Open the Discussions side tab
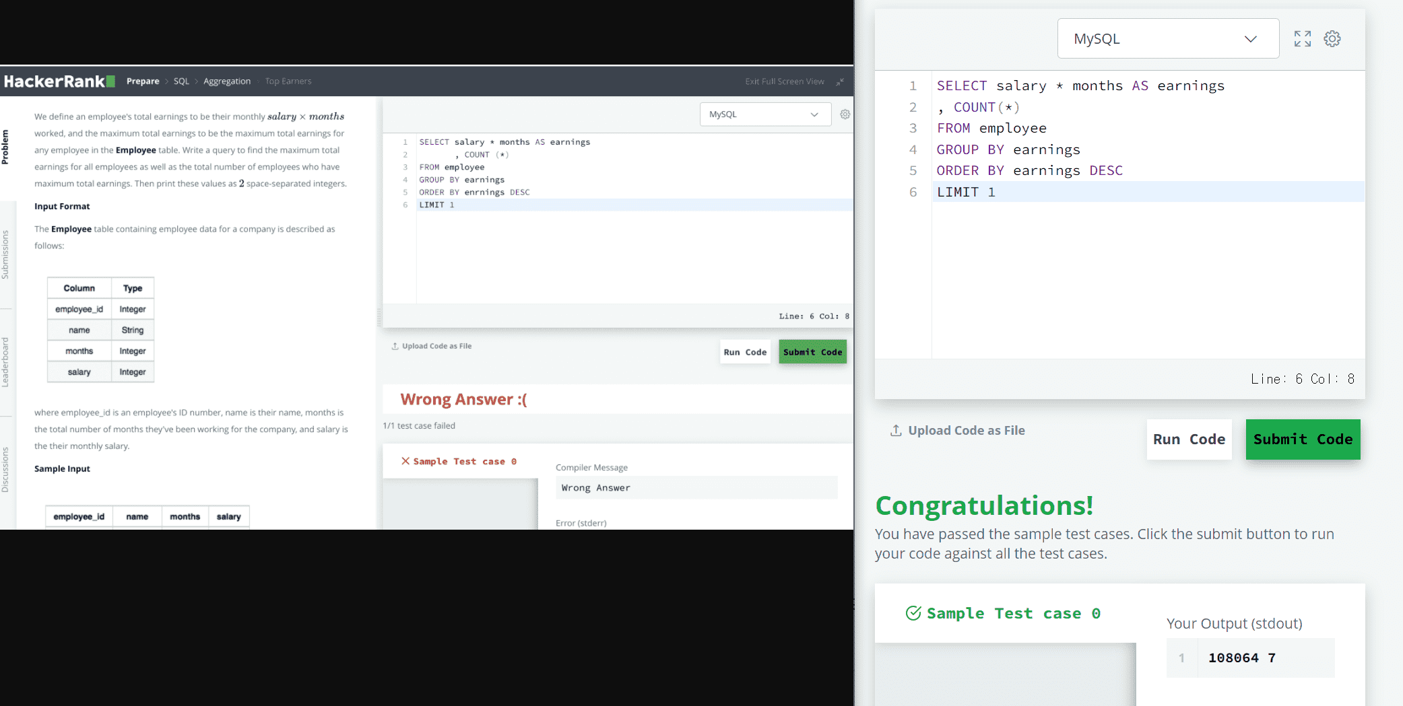The height and width of the screenshot is (706, 1403). coord(5,470)
